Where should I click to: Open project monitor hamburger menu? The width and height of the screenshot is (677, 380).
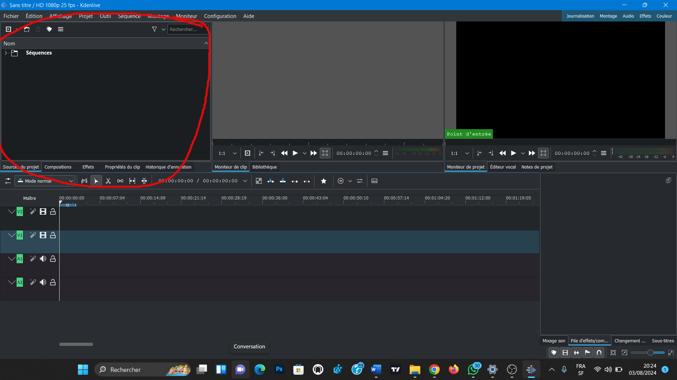tap(604, 153)
